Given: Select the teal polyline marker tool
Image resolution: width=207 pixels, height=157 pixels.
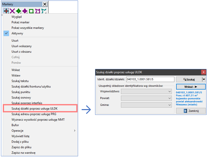Looking at the screenshot, I should pos(44,11).
